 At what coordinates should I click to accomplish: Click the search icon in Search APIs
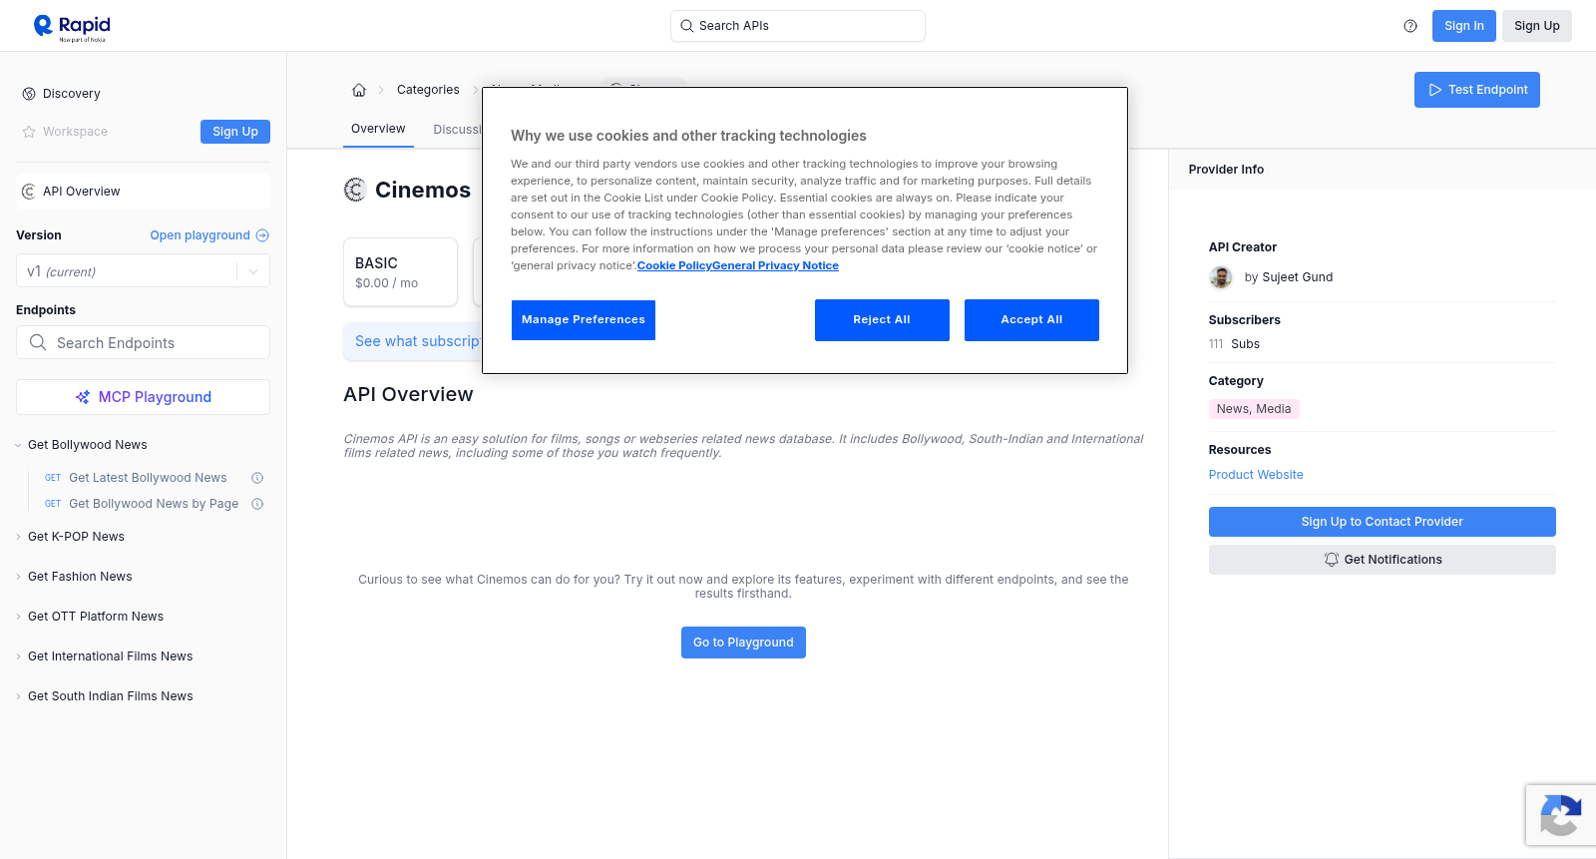687,26
